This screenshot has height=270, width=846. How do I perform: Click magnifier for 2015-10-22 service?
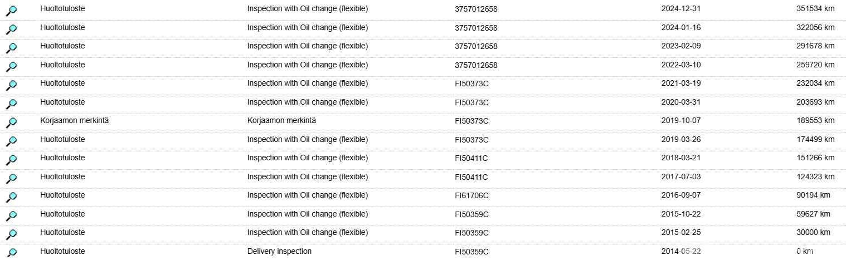pos(11,216)
